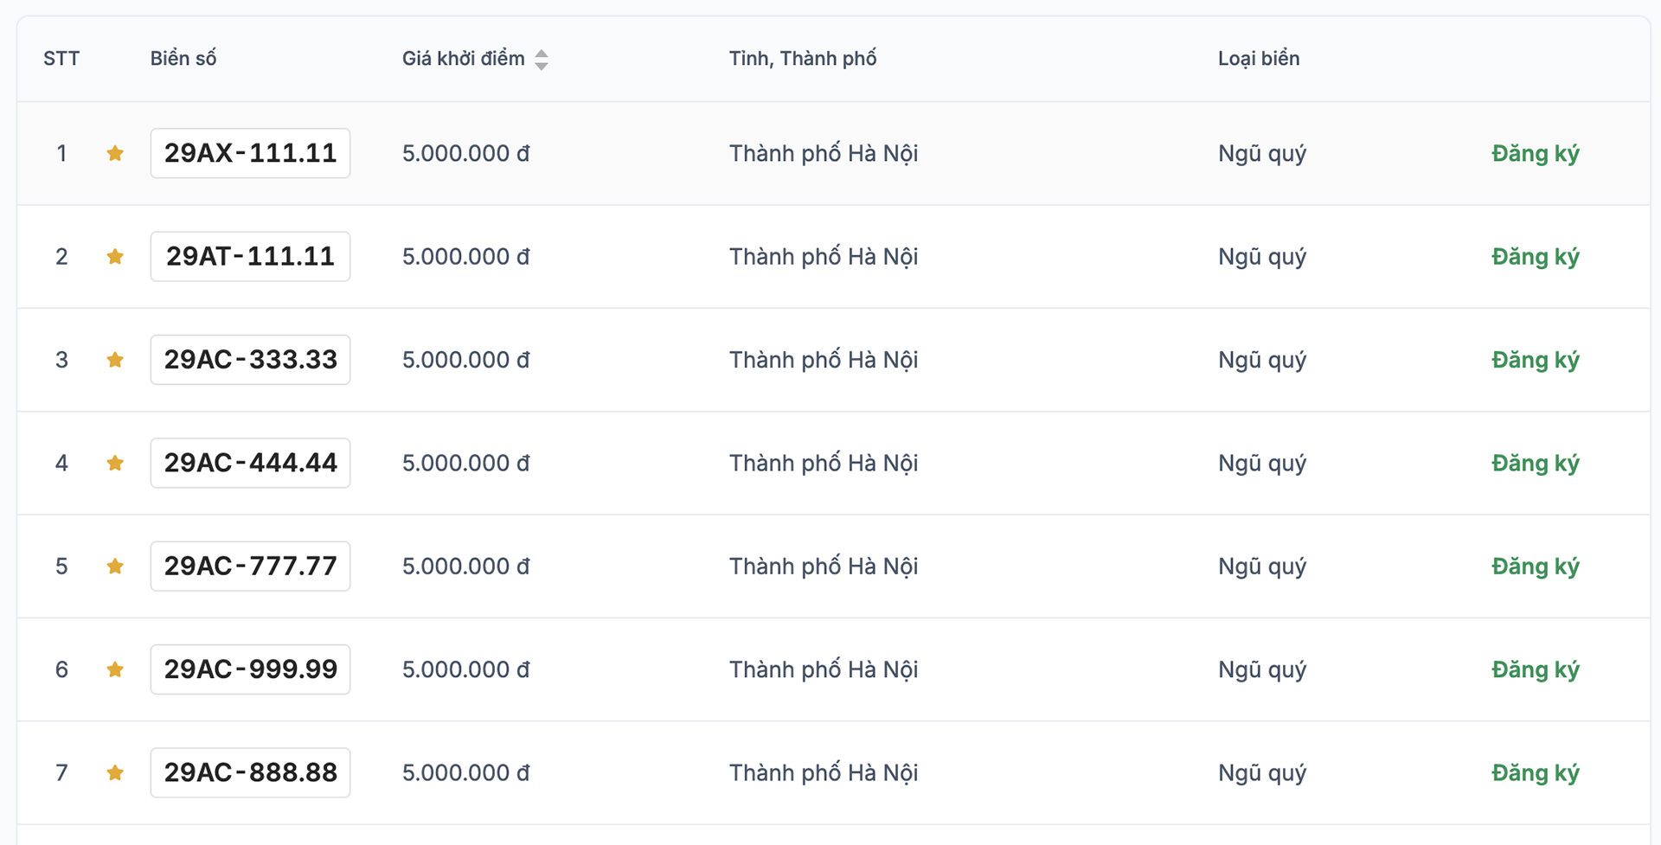Open registration for plate 29AC-999.99
This screenshot has height=845, width=1661.
tap(1535, 669)
